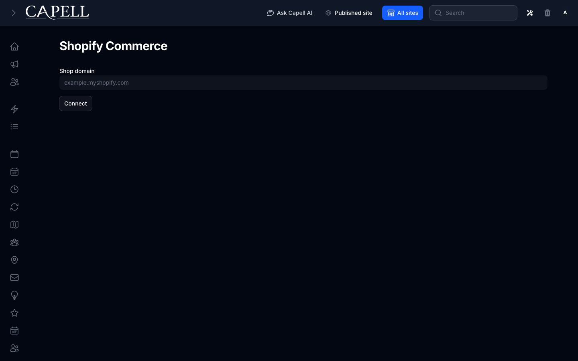Viewport: 578px width, 361px height.
Task: Click the Shop domain input field
Action: (x=303, y=83)
